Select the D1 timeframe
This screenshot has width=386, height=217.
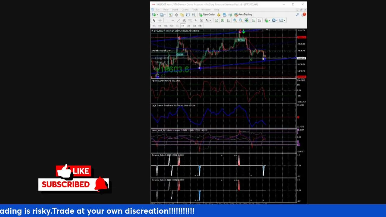tap(188, 26)
